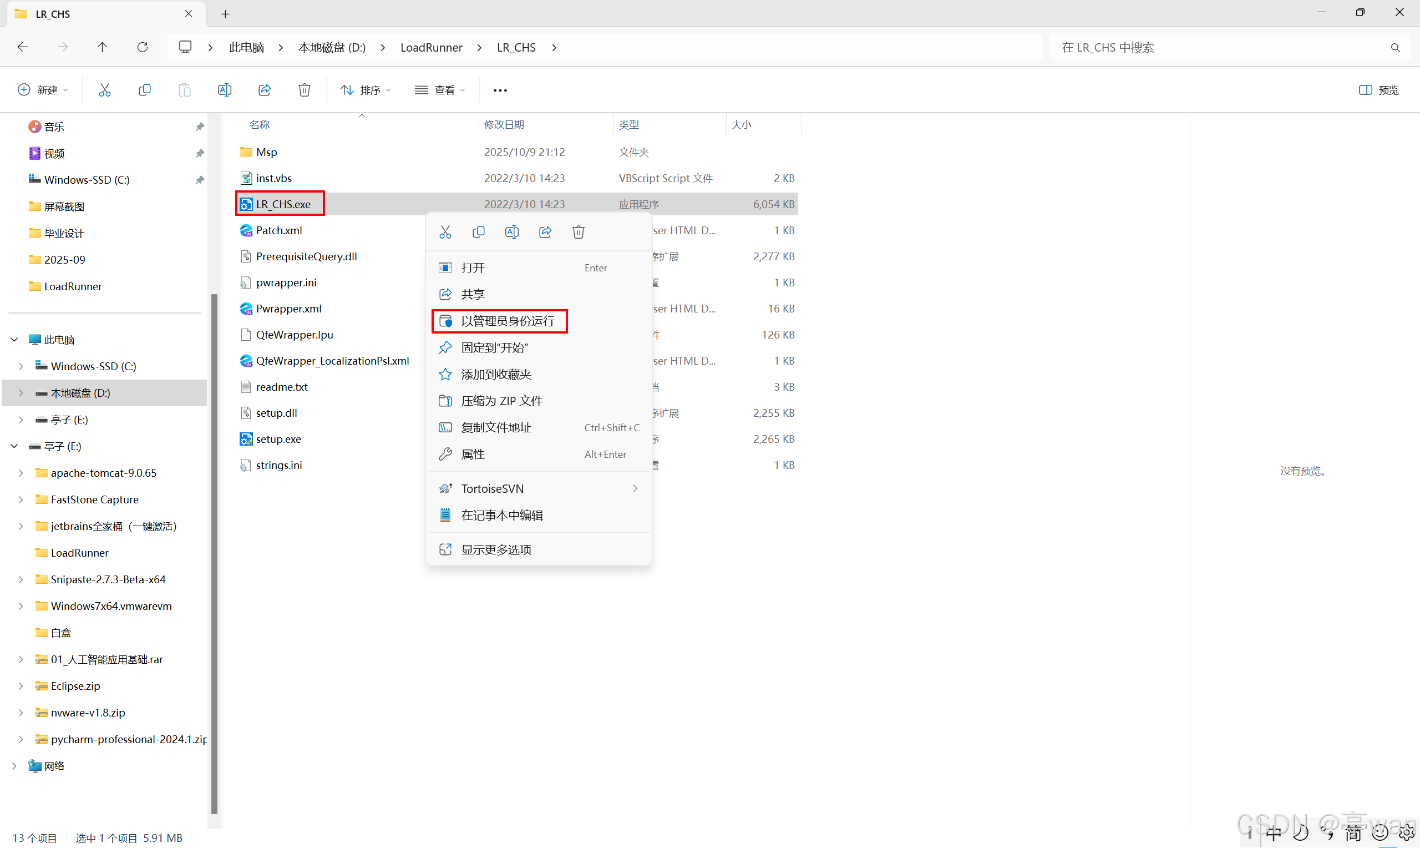This screenshot has height=848, width=1420.
Task: Click Show more options entry
Action: pyautogui.click(x=495, y=549)
